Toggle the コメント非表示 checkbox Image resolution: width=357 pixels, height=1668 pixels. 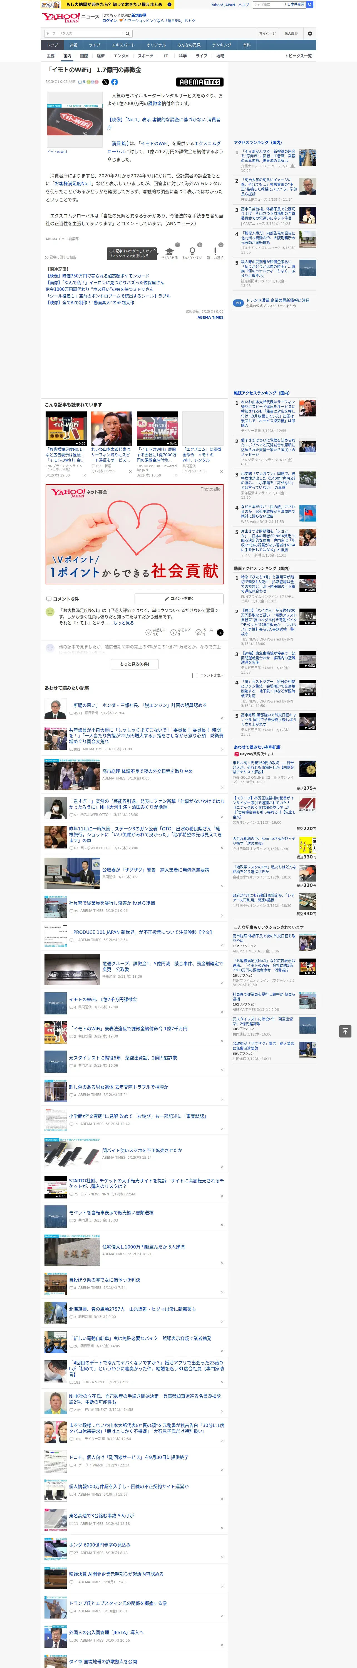pos(195,675)
